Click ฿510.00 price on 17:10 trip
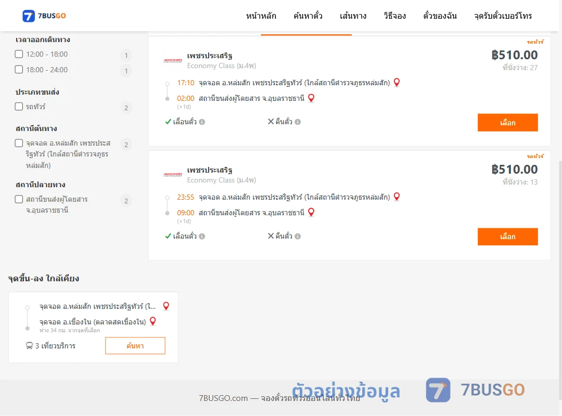This screenshot has width=562, height=416. pyautogui.click(x=514, y=55)
